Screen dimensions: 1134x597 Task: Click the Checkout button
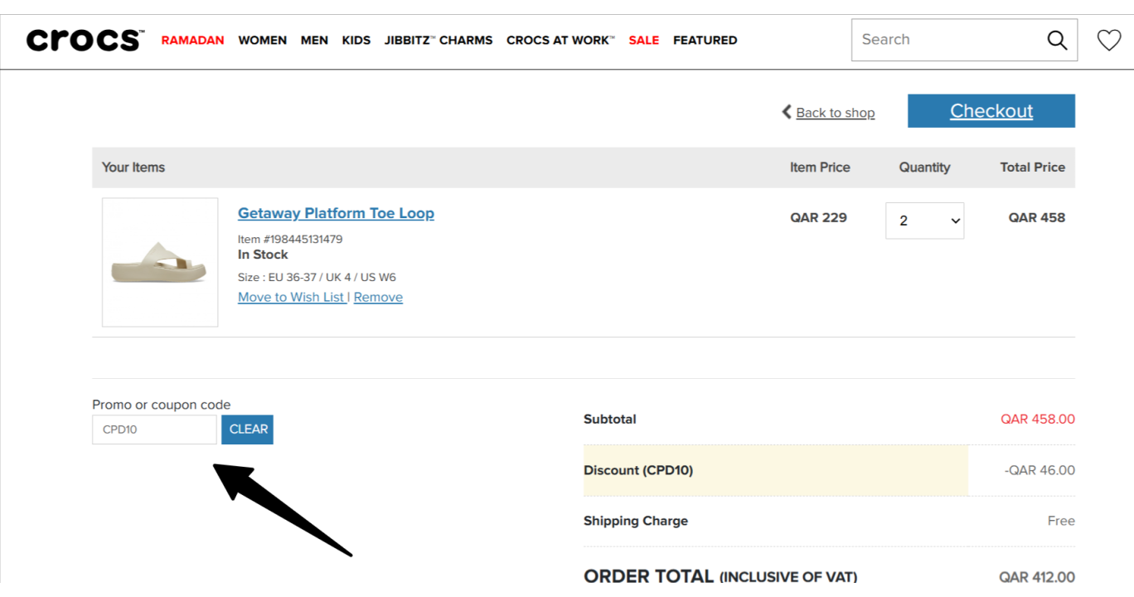pos(991,111)
